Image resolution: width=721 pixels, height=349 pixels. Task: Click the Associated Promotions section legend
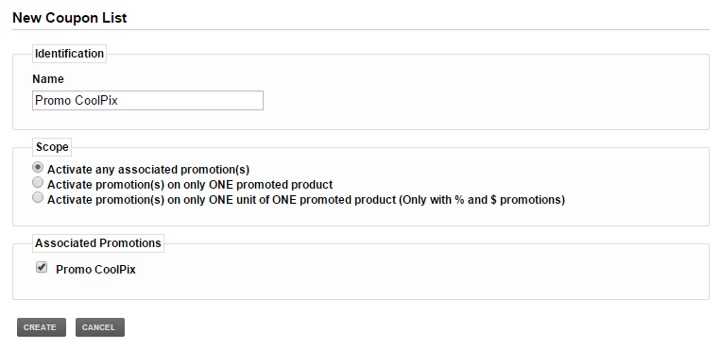tap(98, 243)
